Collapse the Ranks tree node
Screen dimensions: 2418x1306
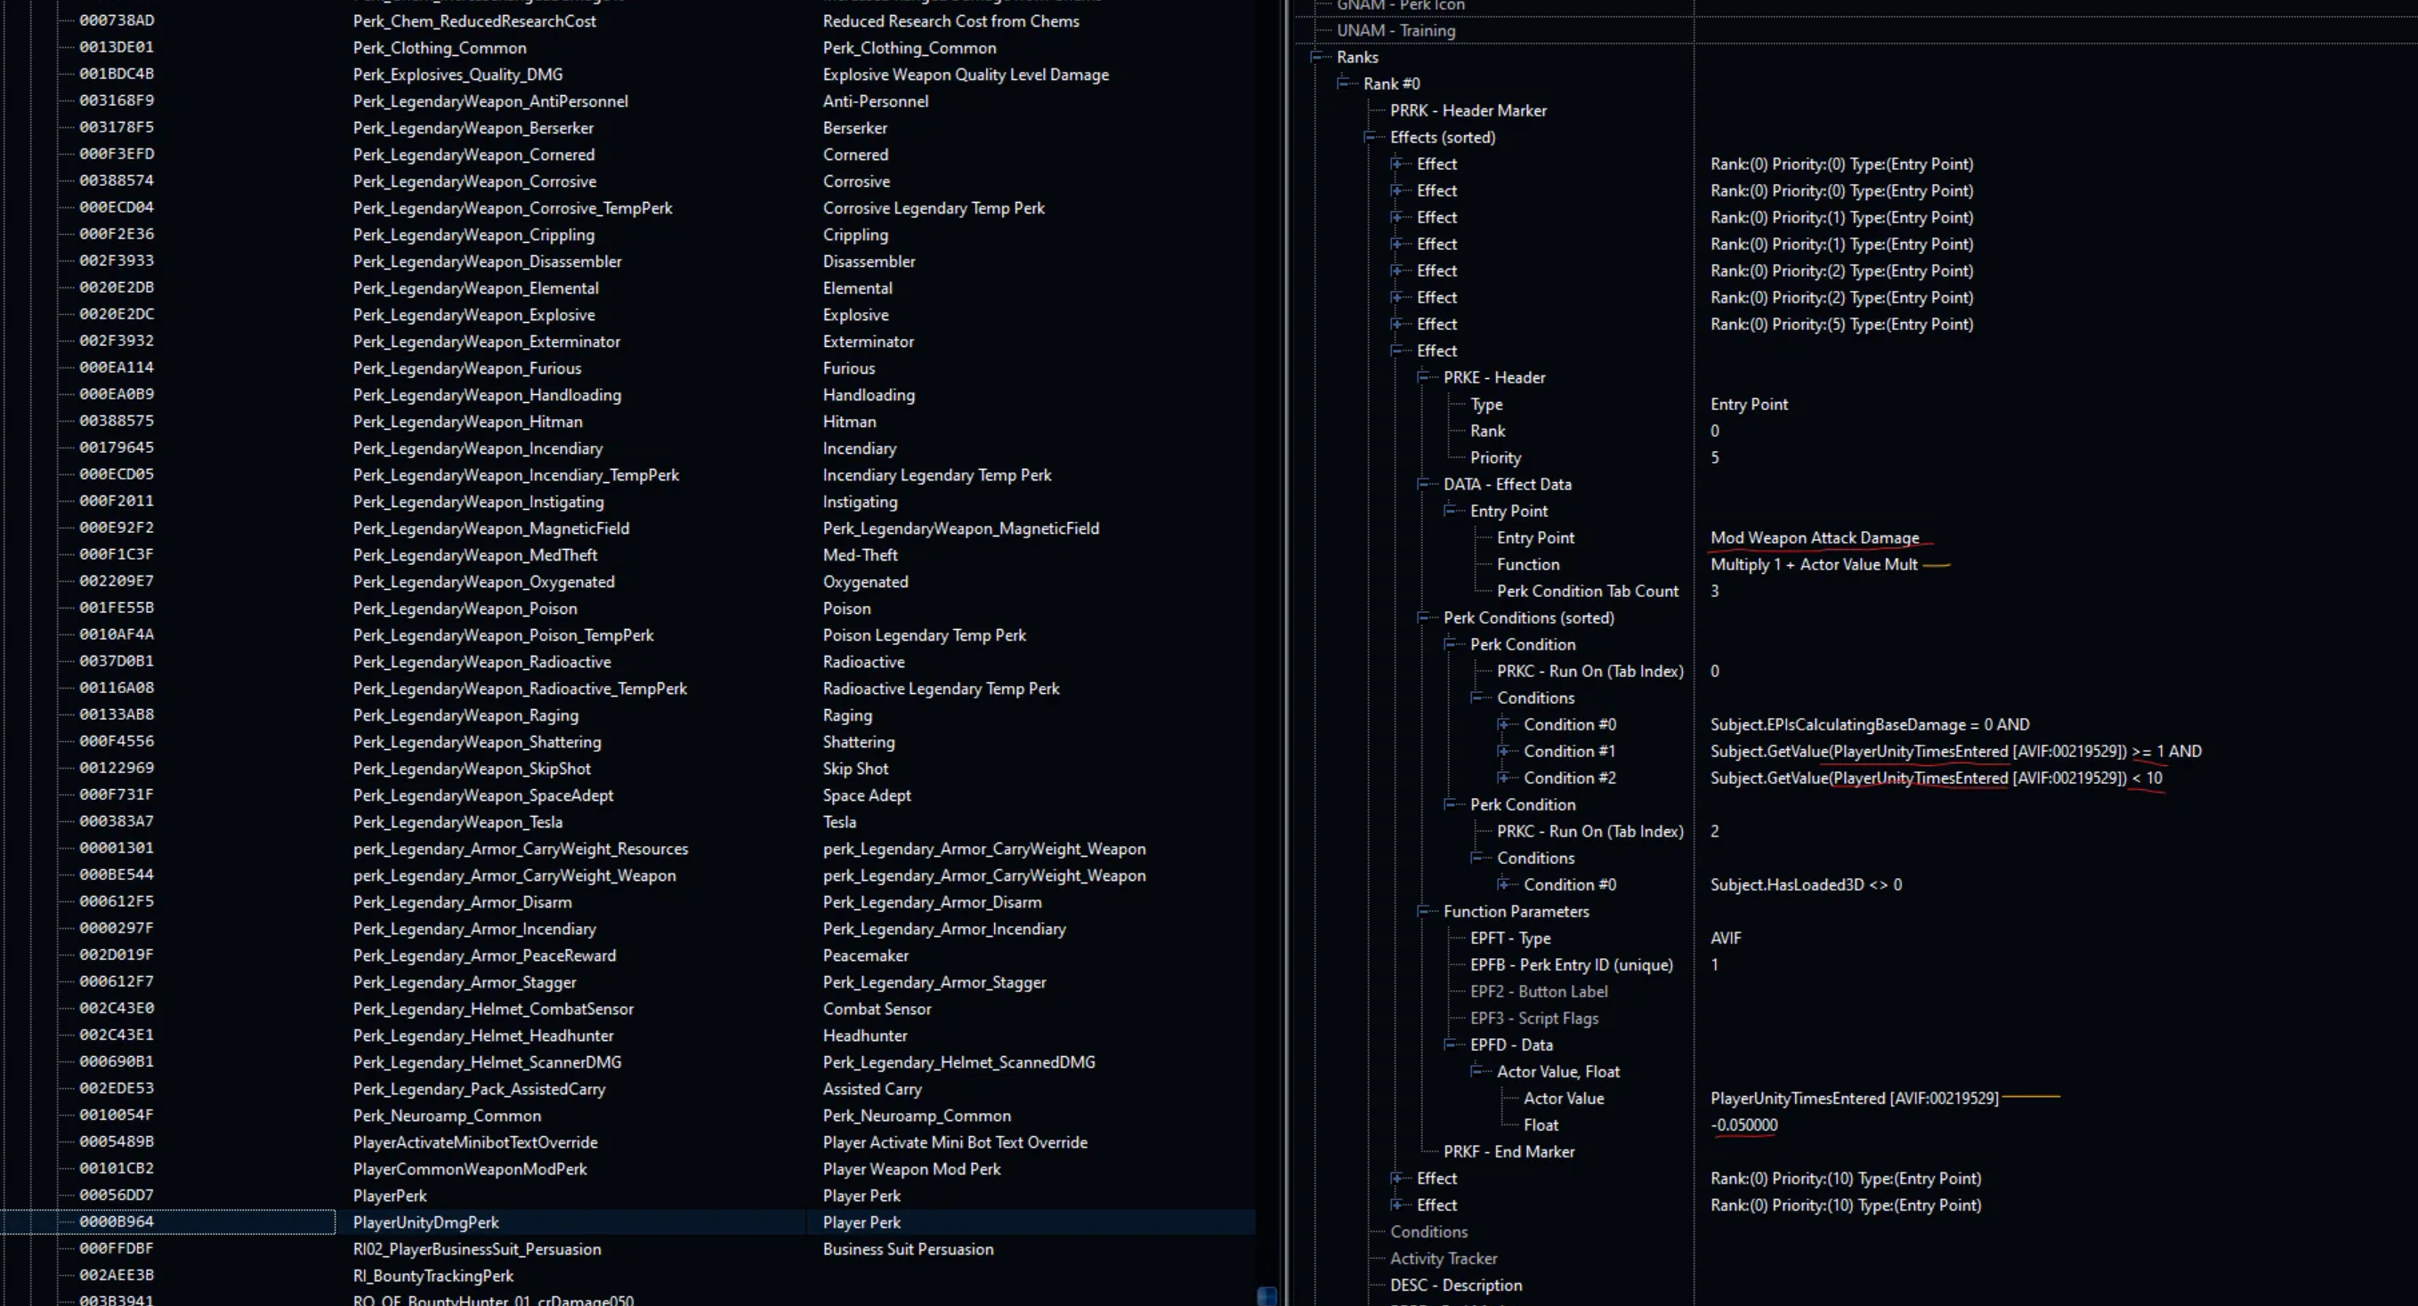coord(1318,57)
